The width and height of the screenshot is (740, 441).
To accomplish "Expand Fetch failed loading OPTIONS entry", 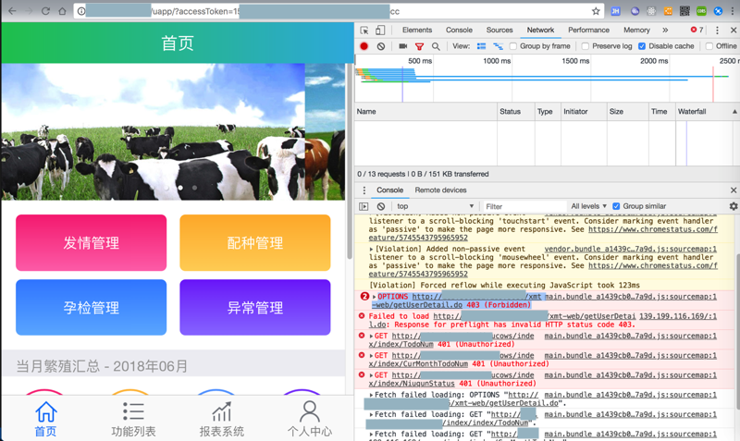I will 372,396.
